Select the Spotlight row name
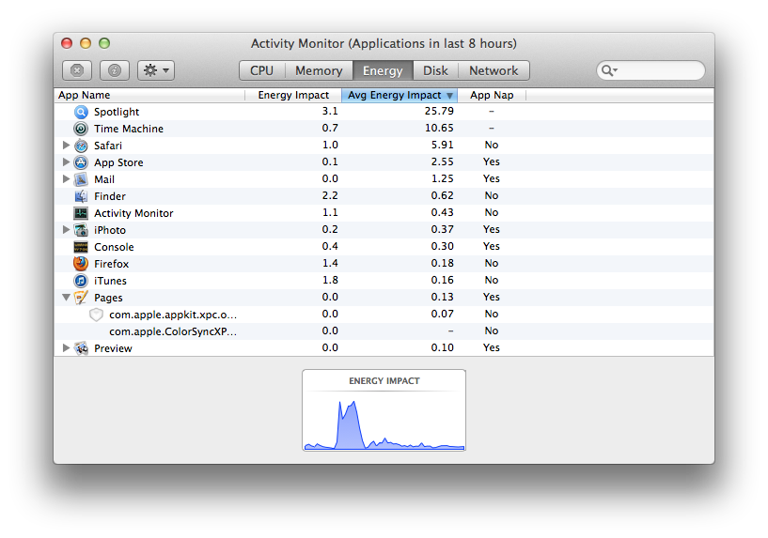This screenshot has width=768, height=538. pyautogui.click(x=117, y=112)
